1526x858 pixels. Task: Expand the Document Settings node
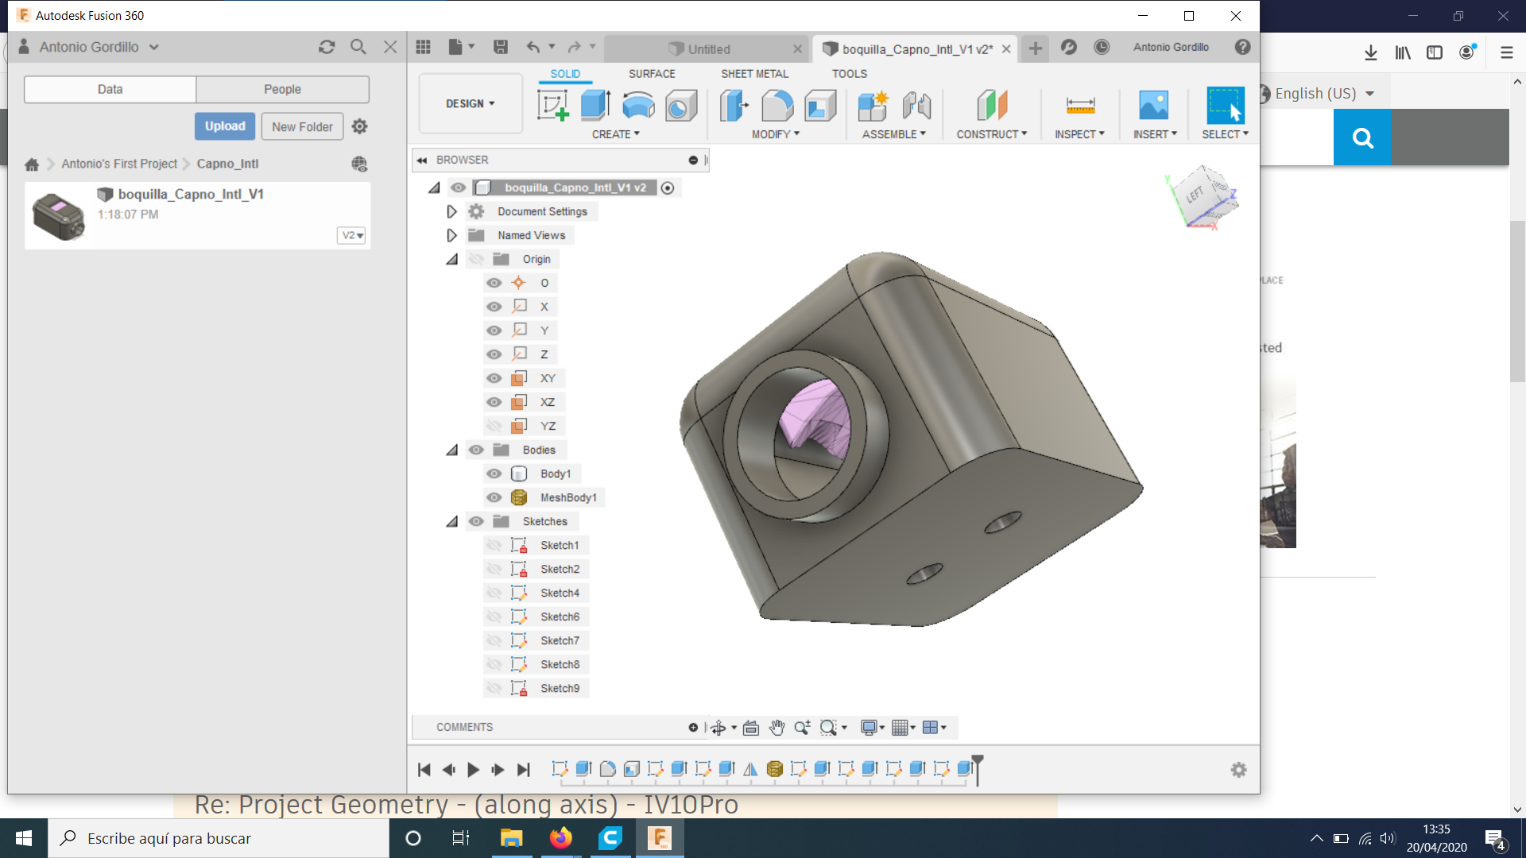pos(451,211)
